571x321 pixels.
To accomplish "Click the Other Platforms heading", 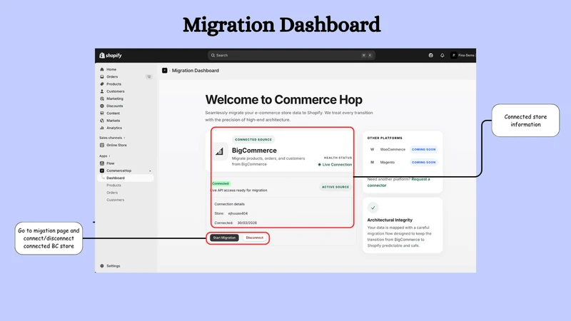I will [385, 138].
